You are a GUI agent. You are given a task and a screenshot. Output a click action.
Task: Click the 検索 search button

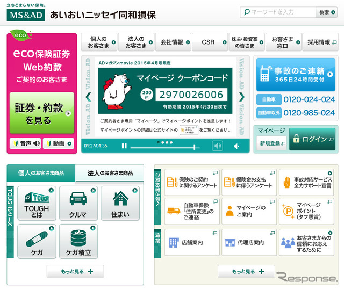(x=327, y=12)
